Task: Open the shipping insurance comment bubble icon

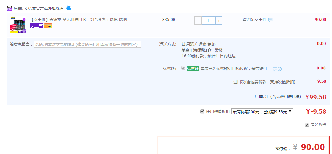Action: coord(275,69)
